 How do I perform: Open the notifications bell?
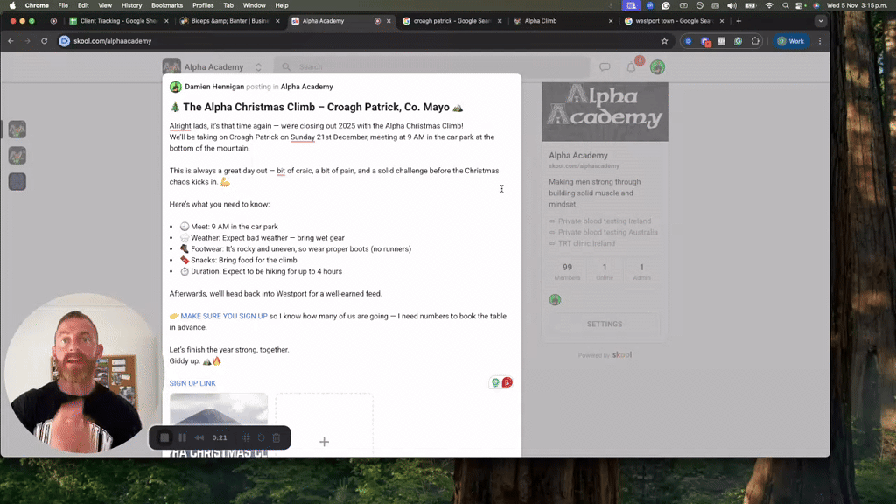tap(631, 67)
